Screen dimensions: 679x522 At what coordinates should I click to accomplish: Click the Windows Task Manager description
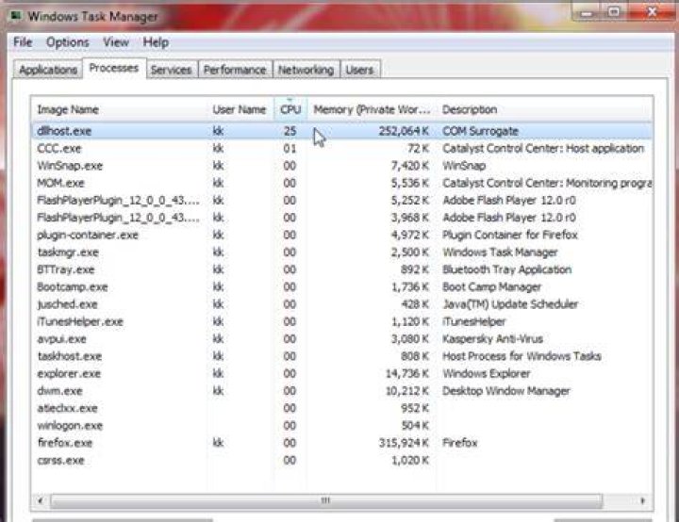coord(500,253)
